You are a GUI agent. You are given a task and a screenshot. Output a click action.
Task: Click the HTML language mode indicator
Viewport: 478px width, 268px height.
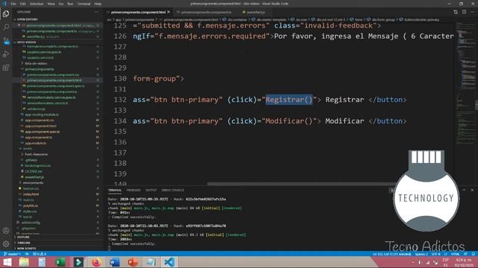(455, 254)
